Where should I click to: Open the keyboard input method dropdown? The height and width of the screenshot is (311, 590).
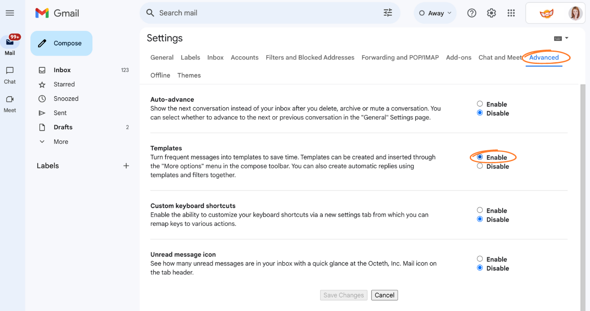561,38
